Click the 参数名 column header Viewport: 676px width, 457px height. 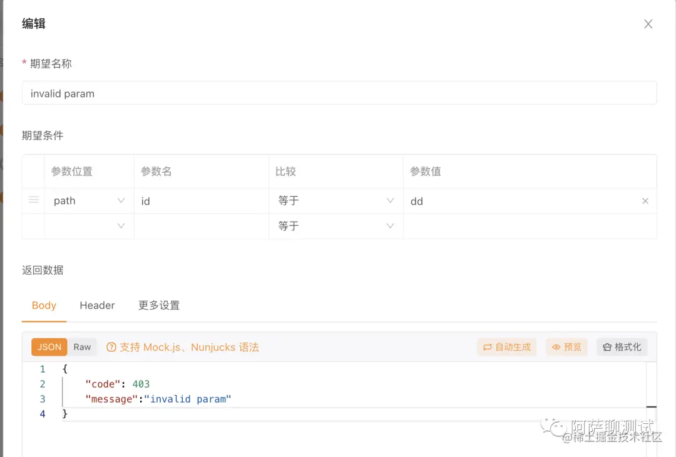156,172
